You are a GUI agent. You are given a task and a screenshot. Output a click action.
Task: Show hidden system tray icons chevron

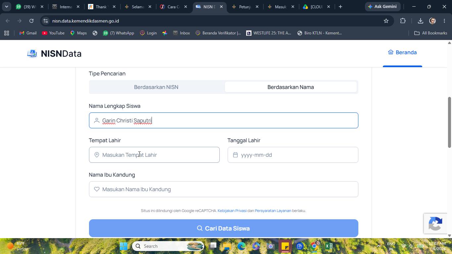pyautogui.click(x=379, y=246)
